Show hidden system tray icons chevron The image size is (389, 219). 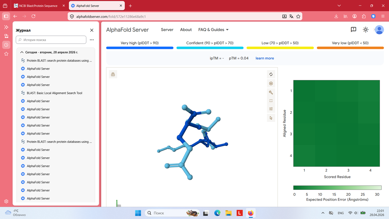click(323, 213)
